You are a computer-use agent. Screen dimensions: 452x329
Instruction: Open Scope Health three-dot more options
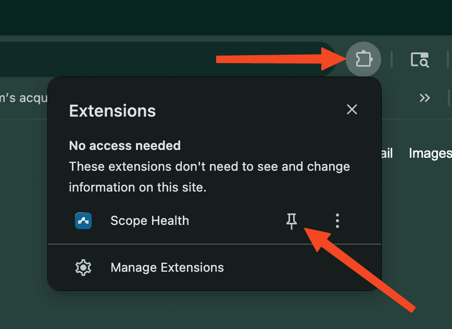coord(337,221)
